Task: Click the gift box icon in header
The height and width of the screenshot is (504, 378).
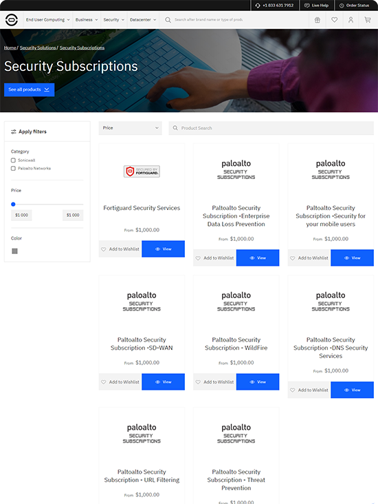Action: tap(318, 20)
